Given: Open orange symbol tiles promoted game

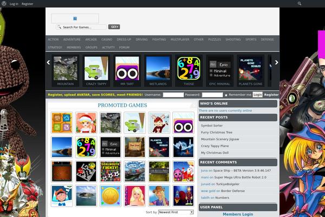Looking at the screenshot, I should coord(62,123).
